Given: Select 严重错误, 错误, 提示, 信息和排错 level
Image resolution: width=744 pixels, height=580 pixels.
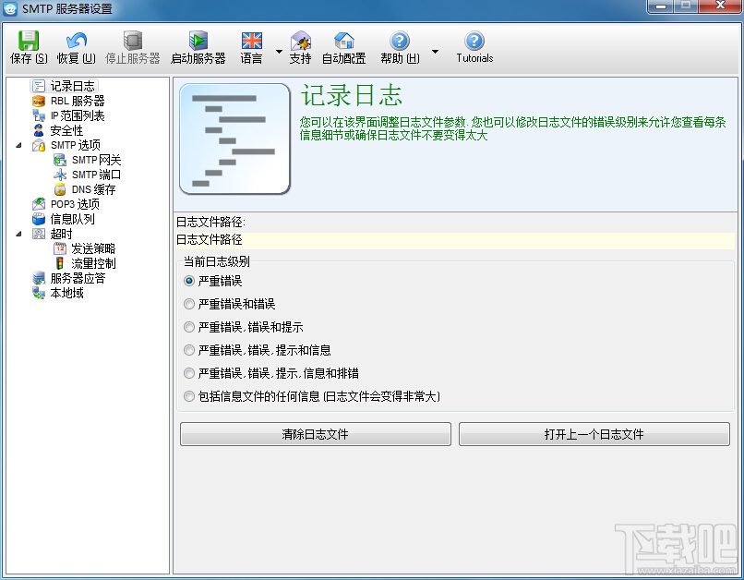Looking at the screenshot, I should 189,373.
